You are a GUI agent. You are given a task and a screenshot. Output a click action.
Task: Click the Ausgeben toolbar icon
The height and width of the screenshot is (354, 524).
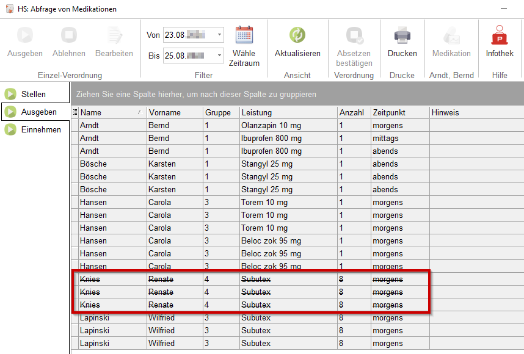tap(25, 35)
